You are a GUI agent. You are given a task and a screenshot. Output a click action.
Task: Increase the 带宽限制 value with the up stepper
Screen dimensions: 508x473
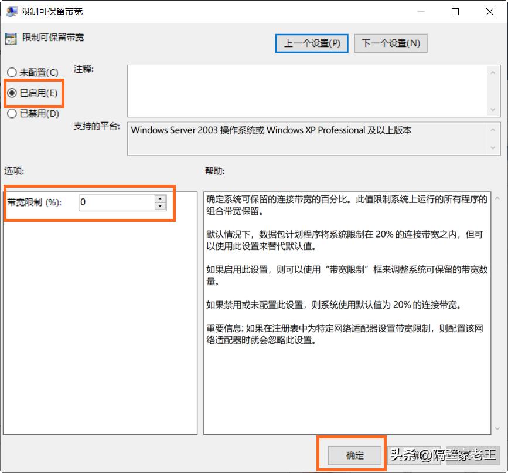(x=160, y=199)
